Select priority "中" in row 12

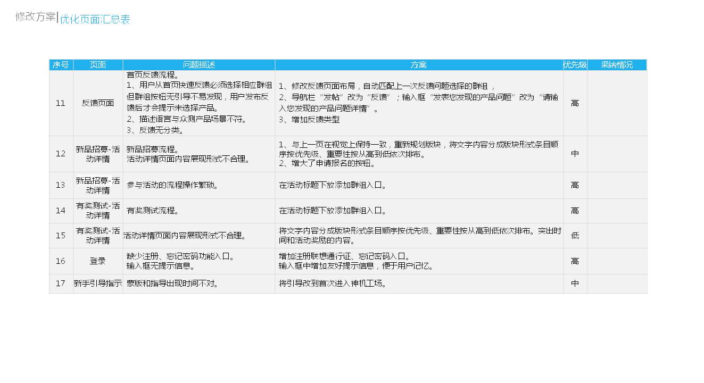pyautogui.click(x=575, y=154)
